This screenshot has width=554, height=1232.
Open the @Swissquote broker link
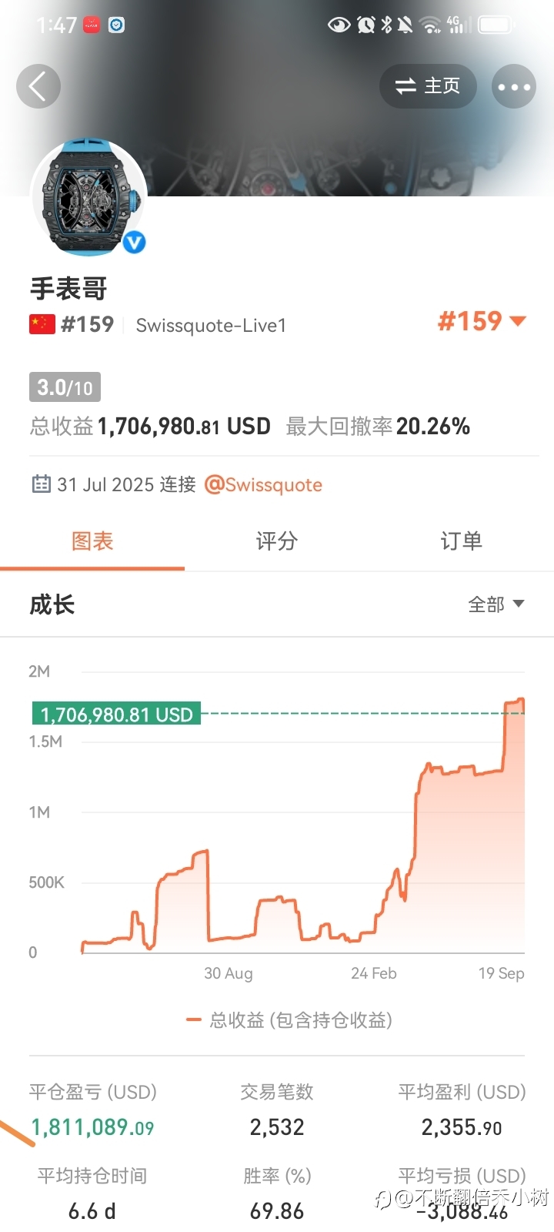click(263, 485)
